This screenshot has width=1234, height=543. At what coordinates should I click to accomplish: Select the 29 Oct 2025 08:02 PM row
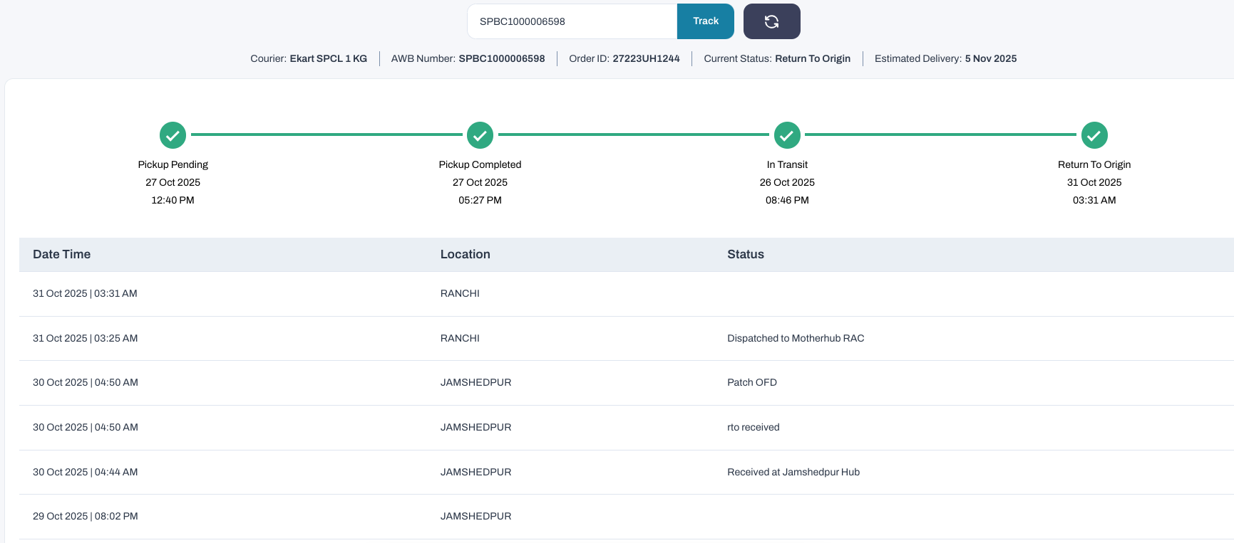click(x=85, y=516)
